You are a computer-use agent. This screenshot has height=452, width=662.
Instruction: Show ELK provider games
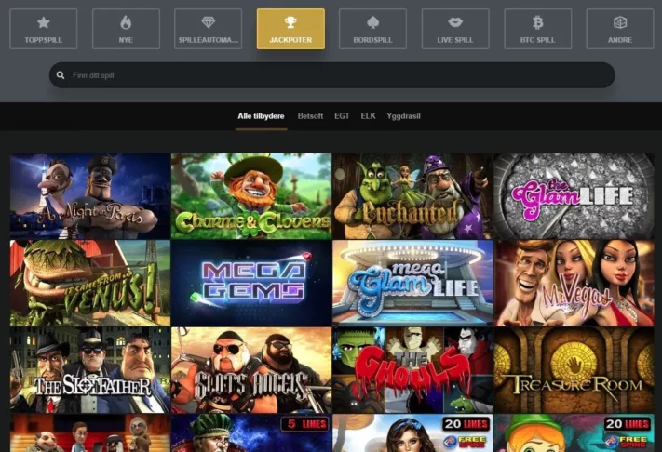click(368, 116)
